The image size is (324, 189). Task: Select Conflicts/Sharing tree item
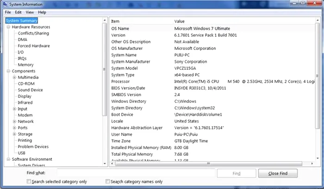point(33,33)
